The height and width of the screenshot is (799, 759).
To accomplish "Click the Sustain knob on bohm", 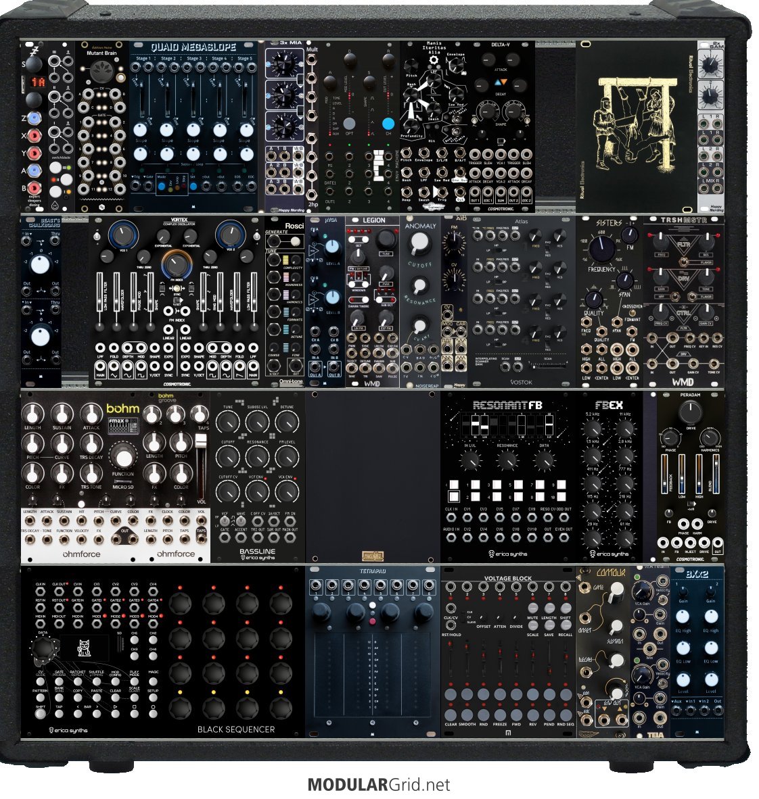I will click(x=62, y=413).
